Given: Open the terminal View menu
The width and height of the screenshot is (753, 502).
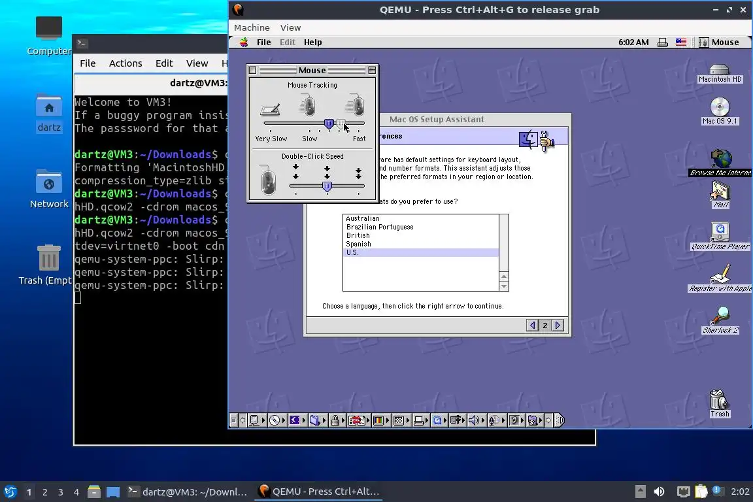Looking at the screenshot, I should coord(197,63).
